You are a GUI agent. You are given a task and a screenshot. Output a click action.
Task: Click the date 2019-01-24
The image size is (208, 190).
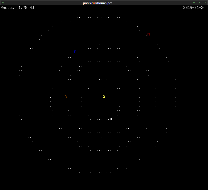tap(194, 7)
